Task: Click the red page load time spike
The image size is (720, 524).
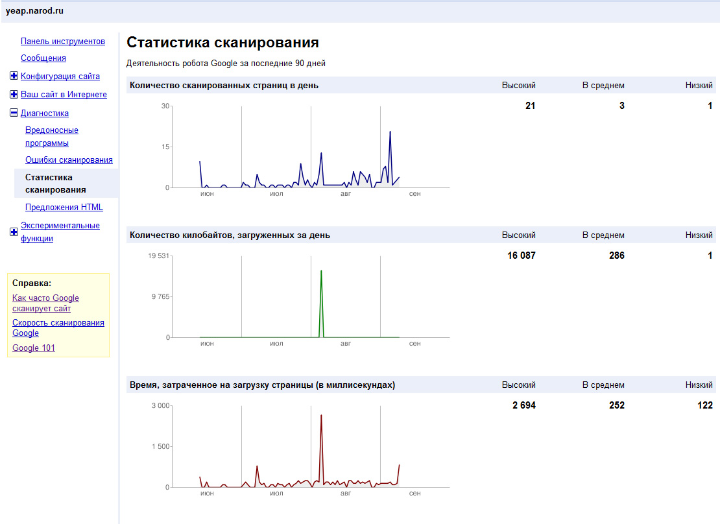Action: point(321,417)
